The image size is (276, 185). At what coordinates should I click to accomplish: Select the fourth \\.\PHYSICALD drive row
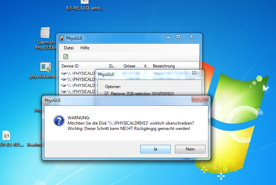click(78, 92)
